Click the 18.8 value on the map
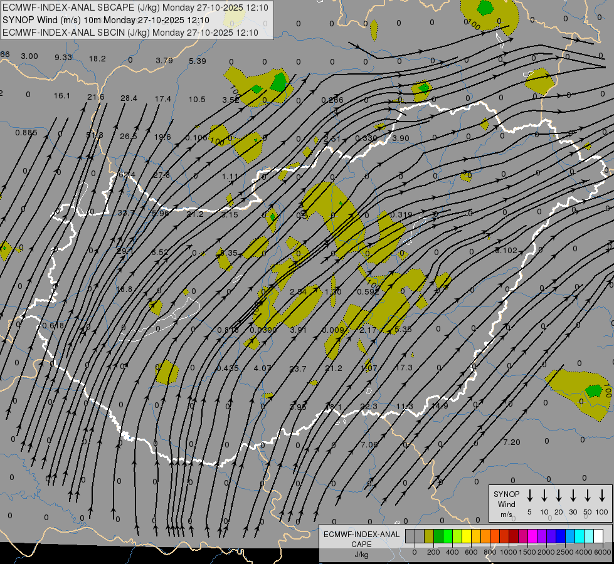The width and height of the screenshot is (614, 564). (124, 290)
